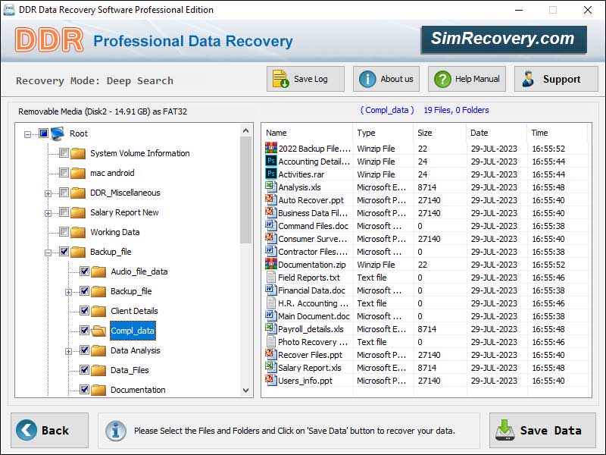606x455 pixels.
Task: Click the Root computer icon in tree
Action: click(x=58, y=133)
